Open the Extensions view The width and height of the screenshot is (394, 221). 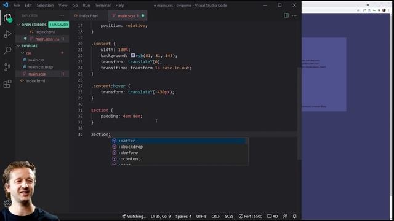tap(7, 83)
